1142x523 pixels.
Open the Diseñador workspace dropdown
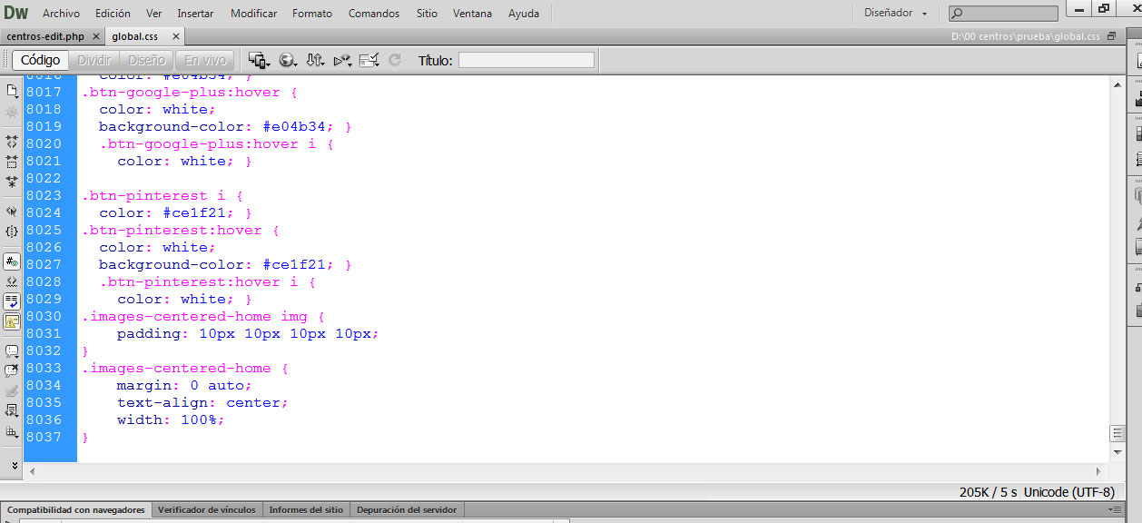pos(896,13)
